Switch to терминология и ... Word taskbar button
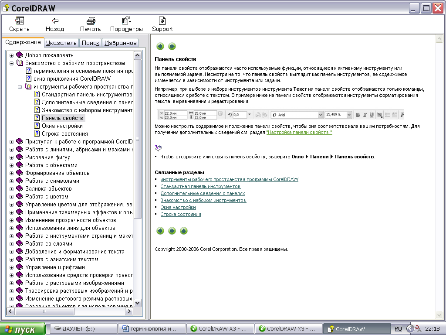This screenshot has width=446, height=335. [x=152, y=329]
